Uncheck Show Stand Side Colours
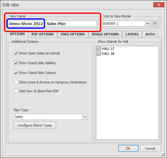Image resolution: width=167 pixels, height=158 pixels. pyautogui.click(x=16, y=73)
